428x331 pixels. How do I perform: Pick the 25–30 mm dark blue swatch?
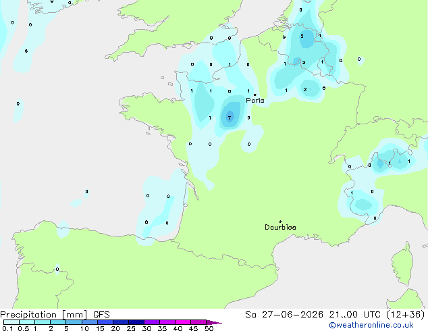pyautogui.click(x=136, y=322)
